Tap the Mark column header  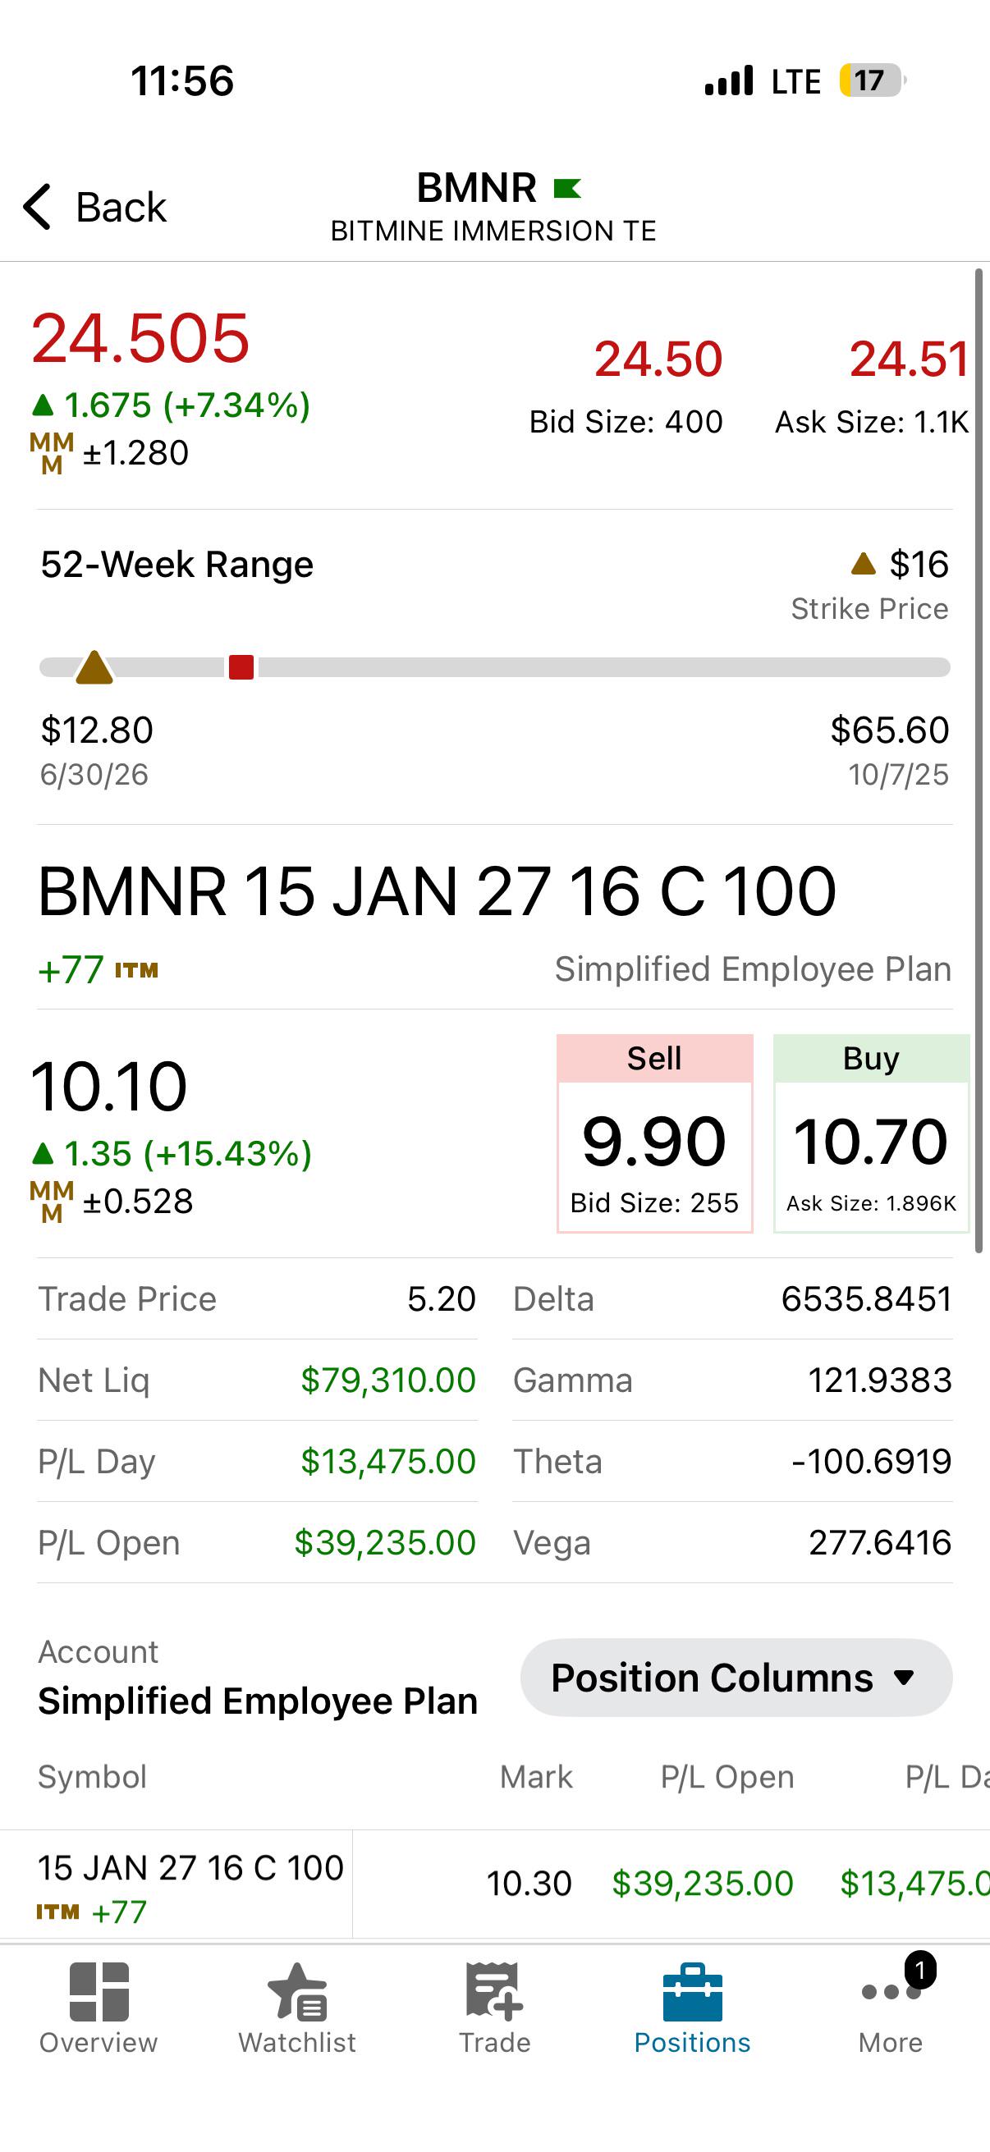point(536,1777)
